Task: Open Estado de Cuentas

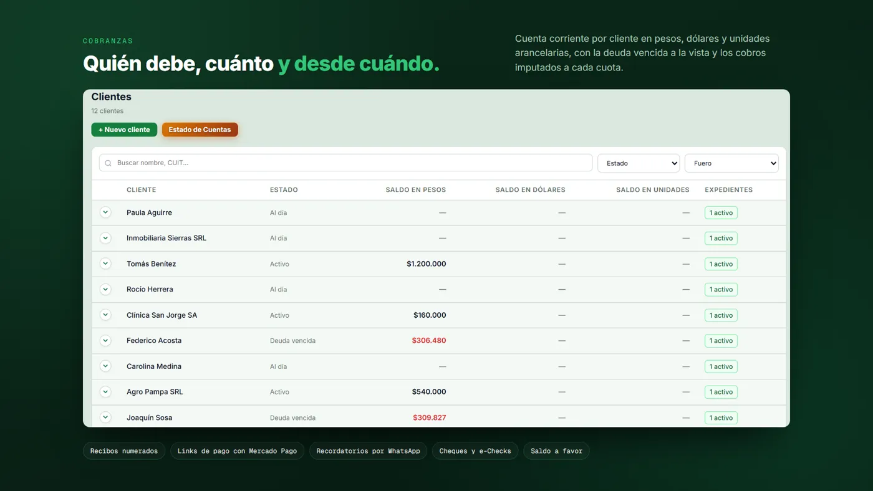Action: [200, 130]
